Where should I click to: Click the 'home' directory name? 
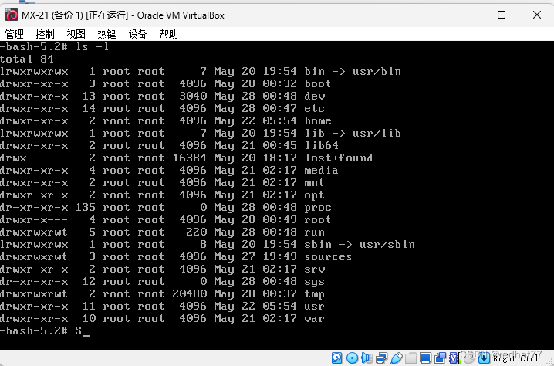coord(318,121)
